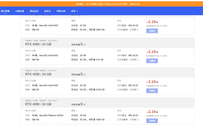Viewport: 203px width, 127px height.
Task: Click RTX 4090 / 24 GB title of 063机
Action: pyautogui.click(x=38, y=104)
